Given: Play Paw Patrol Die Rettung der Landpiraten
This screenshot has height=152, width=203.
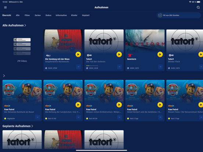Looking at the screenshot, I should click(78, 105).
